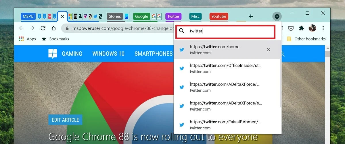Switch to the twitter.com/home tab result
This screenshot has height=144, width=345.
[x=227, y=50]
